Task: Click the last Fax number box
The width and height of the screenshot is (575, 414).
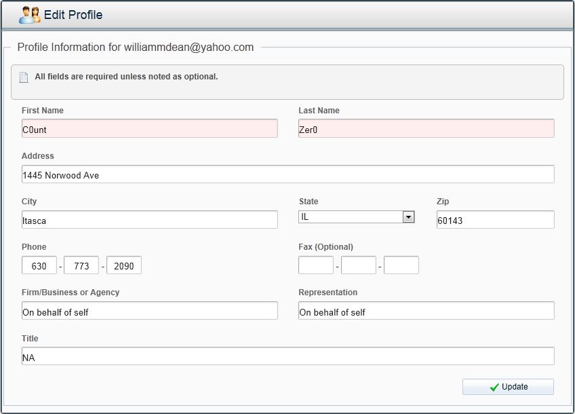Action: click(401, 265)
